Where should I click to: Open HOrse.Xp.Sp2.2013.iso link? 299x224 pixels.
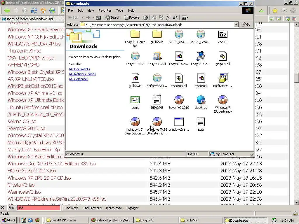click(32, 171)
